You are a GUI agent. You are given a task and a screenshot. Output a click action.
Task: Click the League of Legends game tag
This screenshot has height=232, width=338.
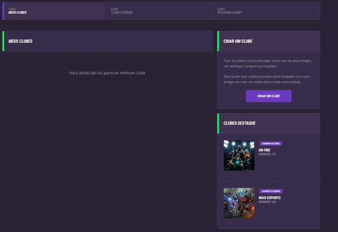point(271,191)
